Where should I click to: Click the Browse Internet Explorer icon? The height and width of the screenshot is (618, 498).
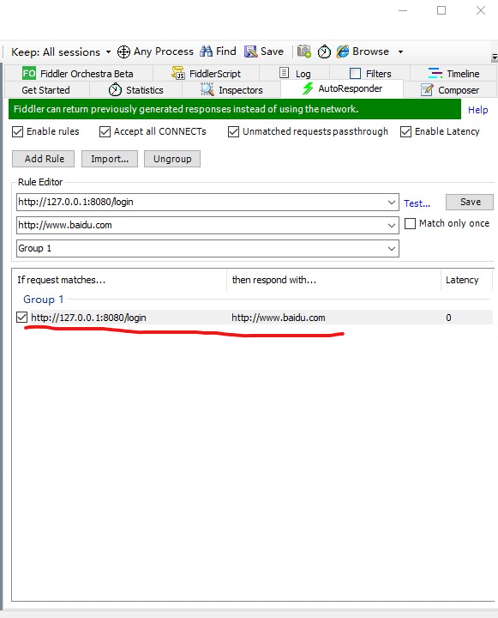pos(343,51)
